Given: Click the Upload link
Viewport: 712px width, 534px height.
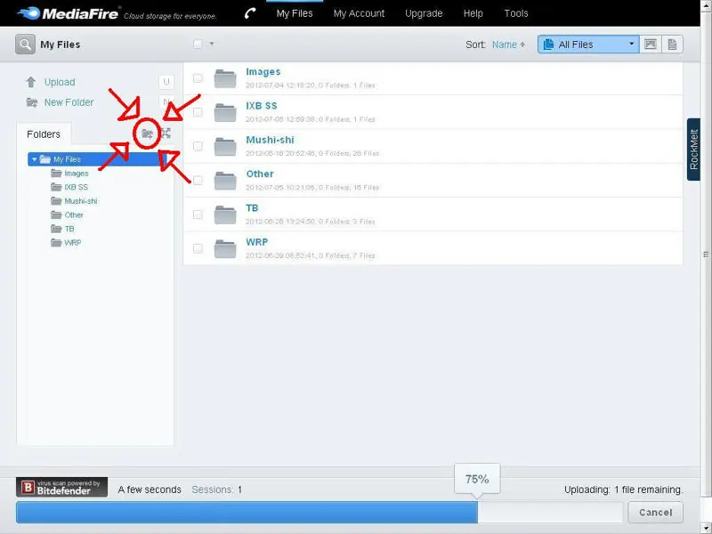Looking at the screenshot, I should [60, 82].
